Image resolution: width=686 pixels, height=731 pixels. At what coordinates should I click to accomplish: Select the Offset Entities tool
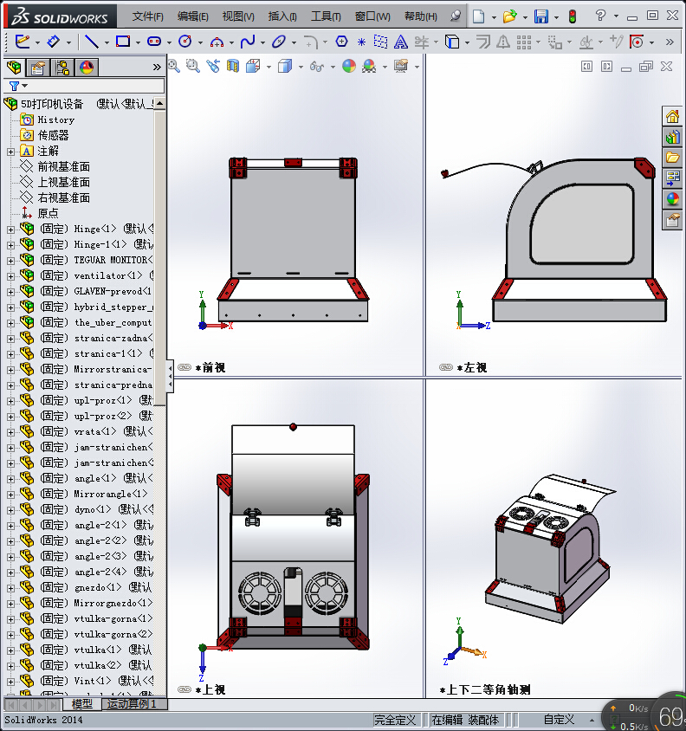pos(483,42)
